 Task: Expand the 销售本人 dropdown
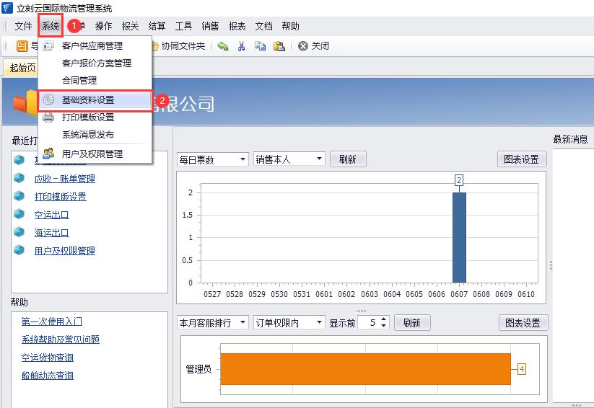(319, 159)
